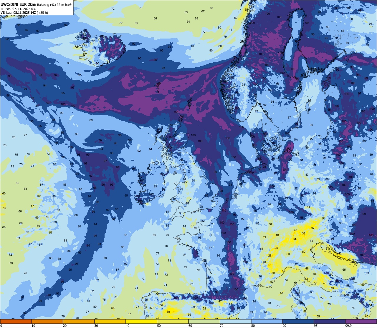Viewport: 377px width, 328px height.
Task: Click the '38' humidity value over Spain
Action: (168, 312)
